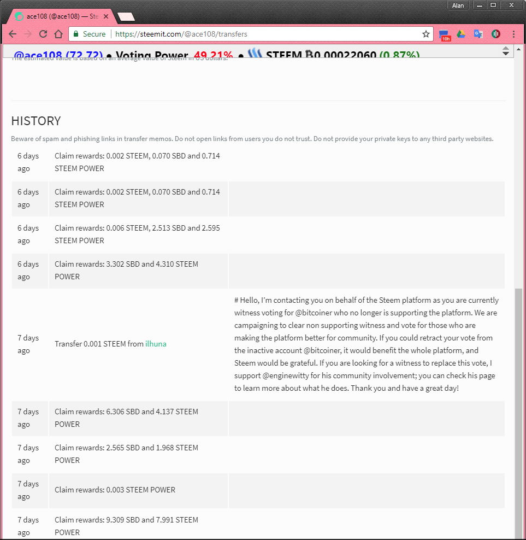Click the vertical scrollbar thumb
The height and width of the screenshot is (540, 526).
point(518,413)
